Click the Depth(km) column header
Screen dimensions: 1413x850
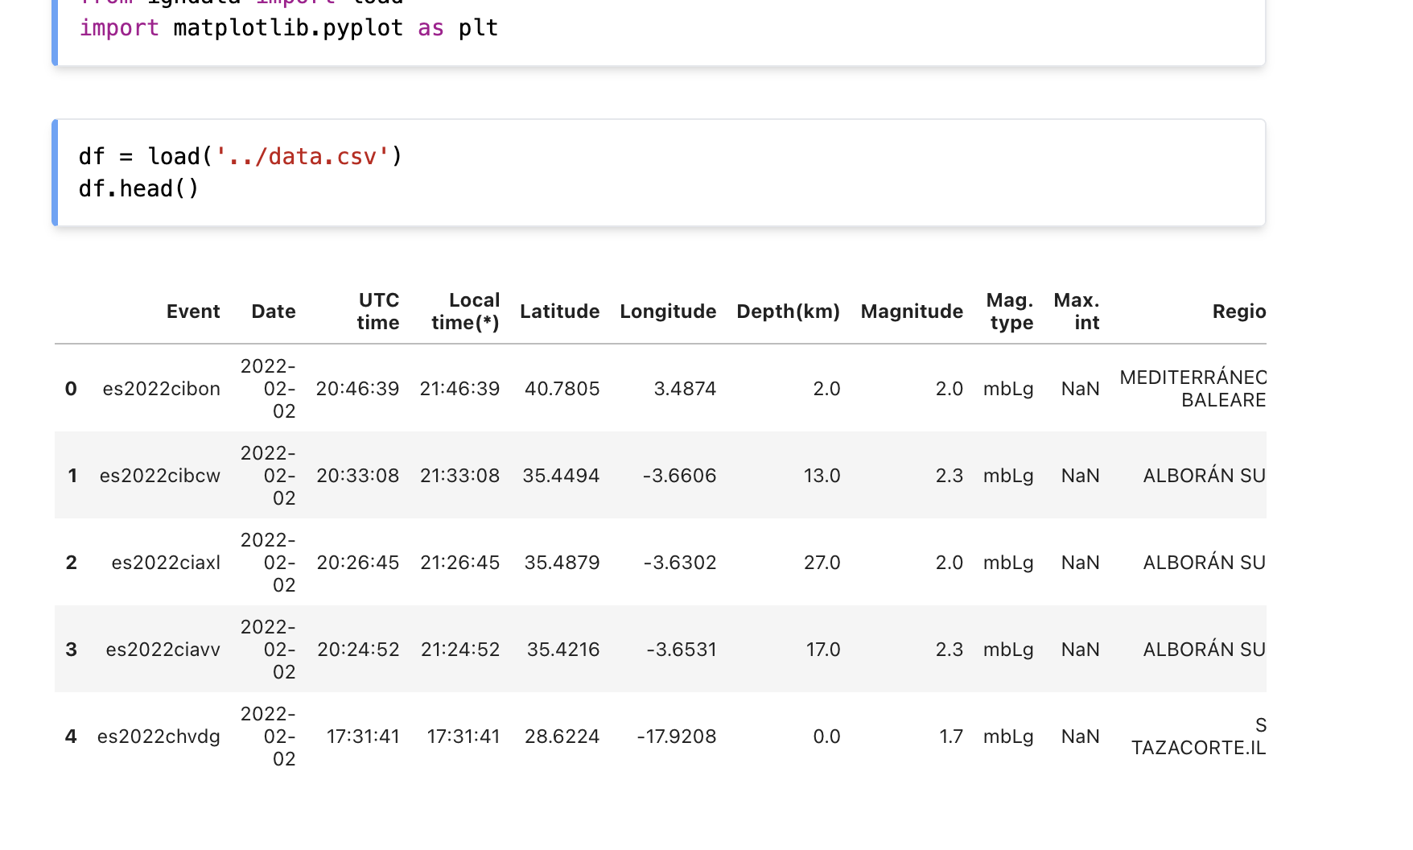pyautogui.click(x=789, y=312)
